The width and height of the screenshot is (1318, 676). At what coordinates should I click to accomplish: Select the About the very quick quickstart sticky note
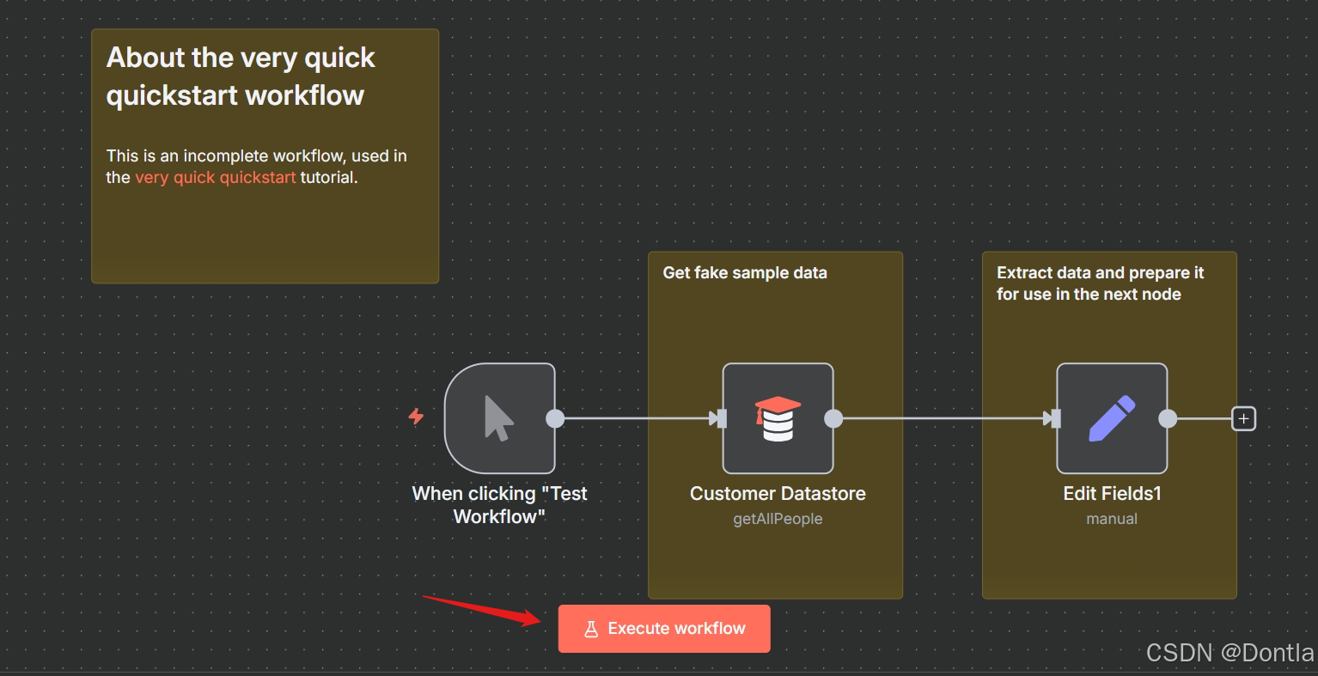click(x=258, y=232)
